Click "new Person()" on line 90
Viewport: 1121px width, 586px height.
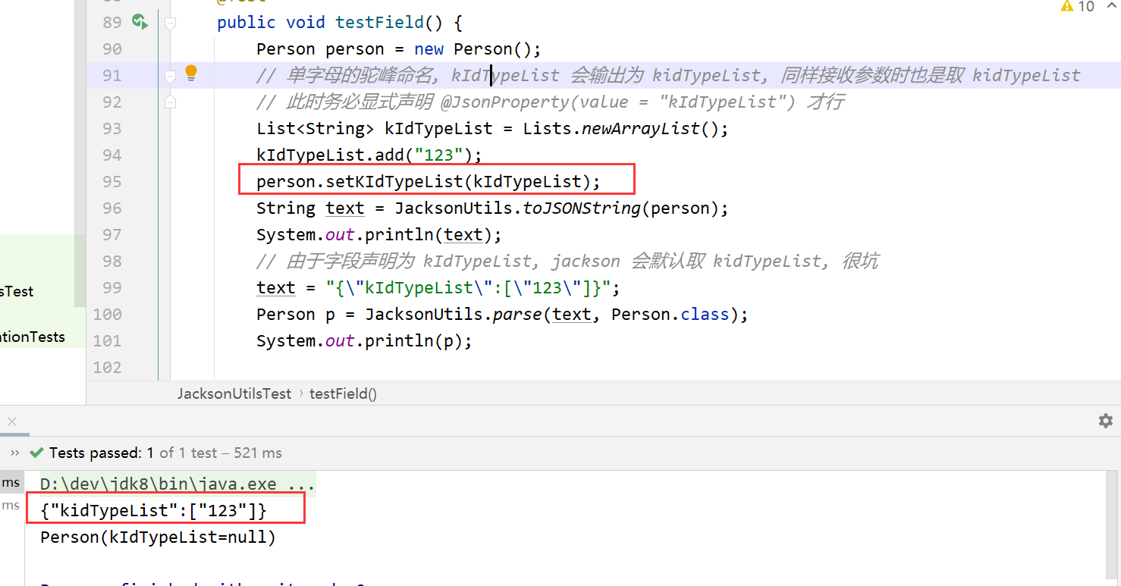pyautogui.click(x=475, y=49)
